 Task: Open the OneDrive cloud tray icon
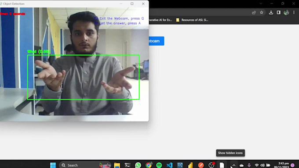pyautogui.click(x=241, y=165)
